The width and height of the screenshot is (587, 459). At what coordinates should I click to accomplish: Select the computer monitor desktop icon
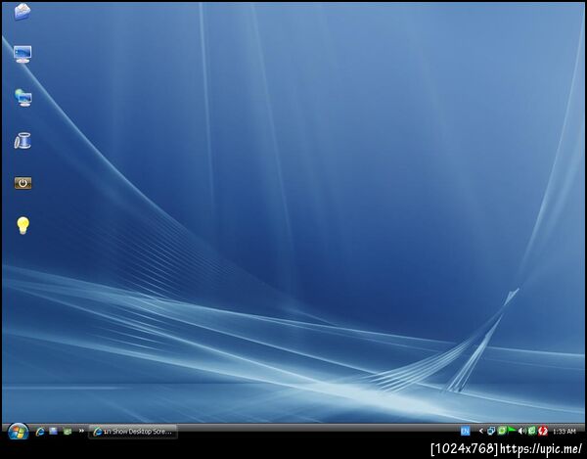23,54
